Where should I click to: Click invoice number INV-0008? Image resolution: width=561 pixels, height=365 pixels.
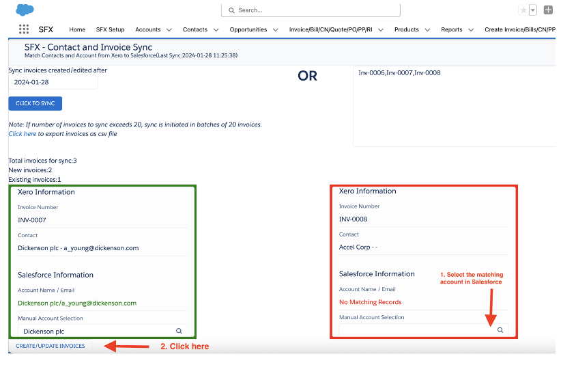pyautogui.click(x=353, y=219)
